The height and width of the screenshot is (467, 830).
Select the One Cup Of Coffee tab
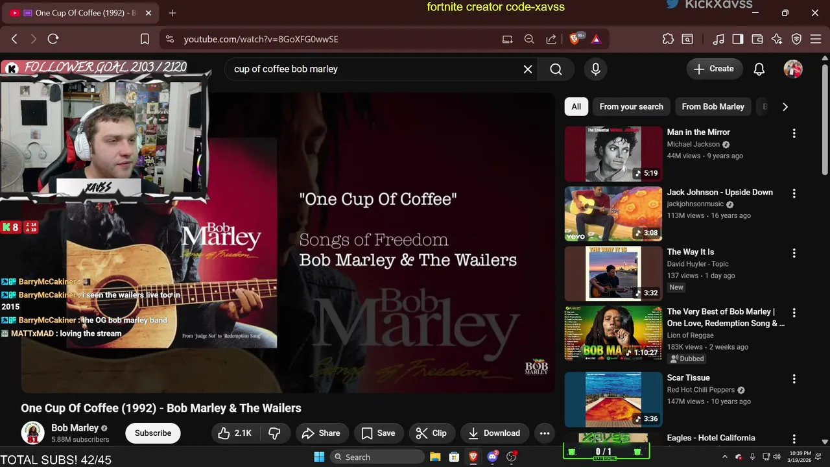pos(82,13)
